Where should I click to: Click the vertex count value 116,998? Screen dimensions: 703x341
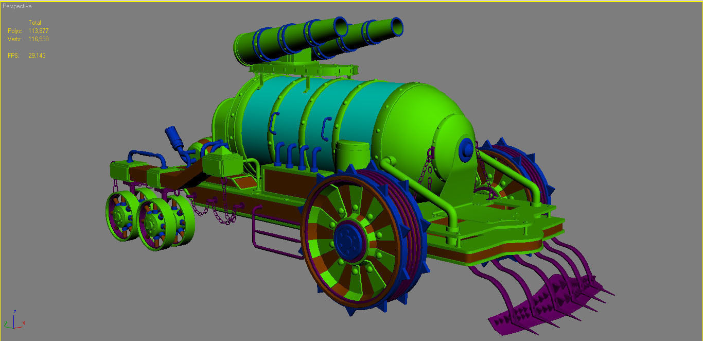tap(39, 39)
